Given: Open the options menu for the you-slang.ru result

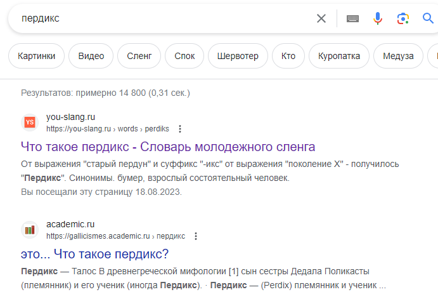Looking at the screenshot, I should click(x=180, y=129).
